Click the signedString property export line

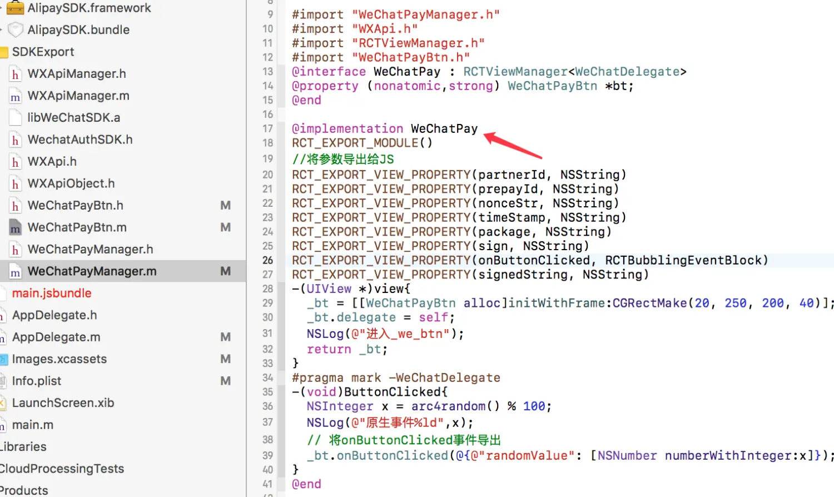(x=470, y=275)
